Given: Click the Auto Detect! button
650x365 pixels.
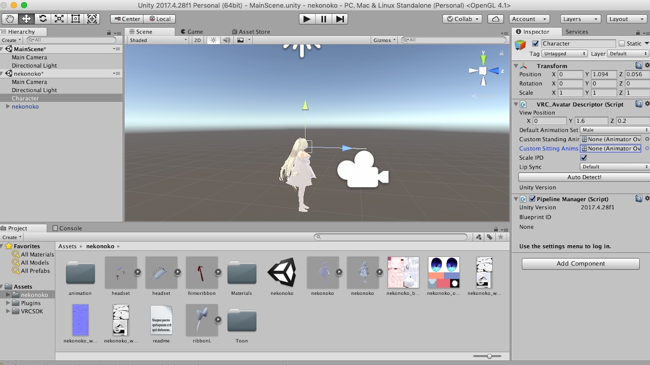Looking at the screenshot, I should click(584, 177).
